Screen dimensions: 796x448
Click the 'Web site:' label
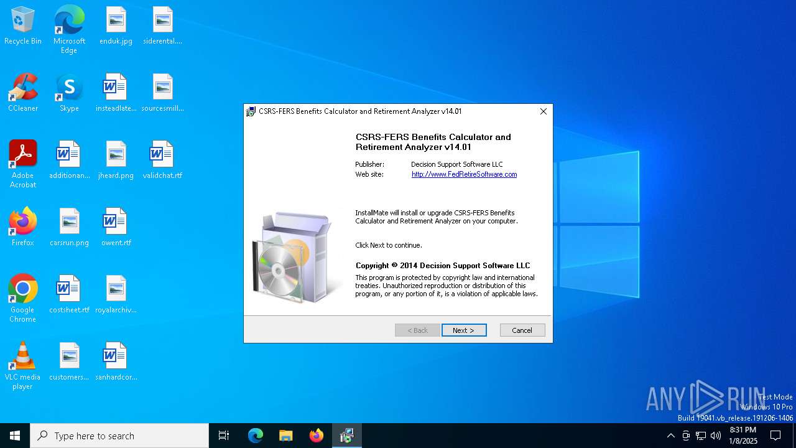(x=369, y=174)
